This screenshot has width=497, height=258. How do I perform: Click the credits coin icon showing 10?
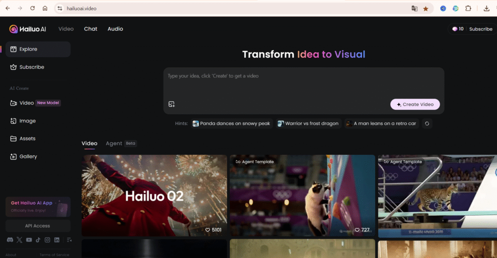click(x=455, y=29)
